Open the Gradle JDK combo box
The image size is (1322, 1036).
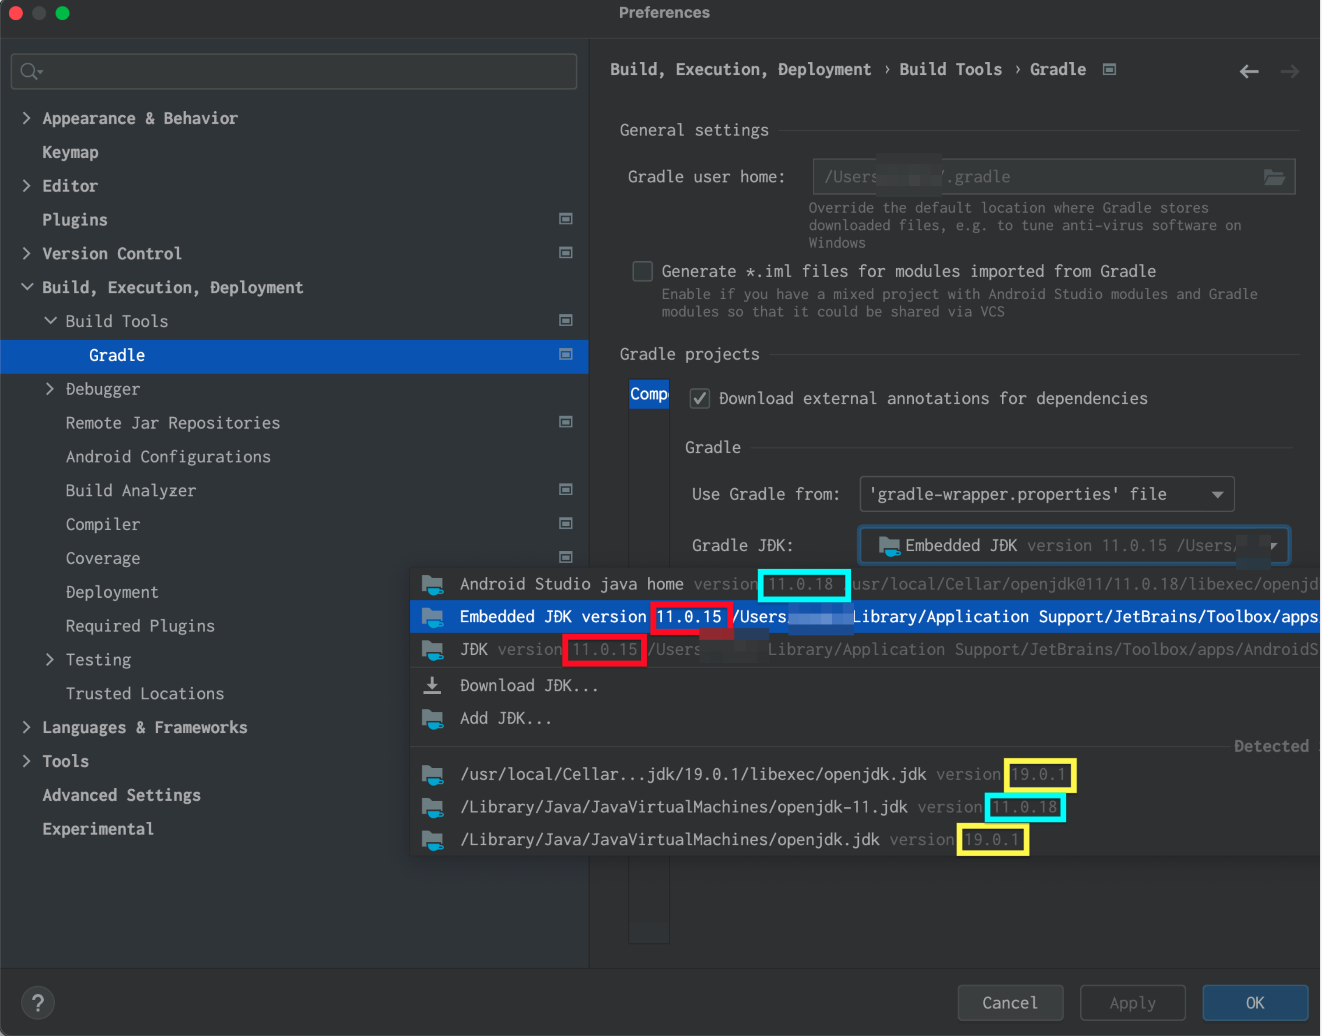pyautogui.click(x=1074, y=546)
